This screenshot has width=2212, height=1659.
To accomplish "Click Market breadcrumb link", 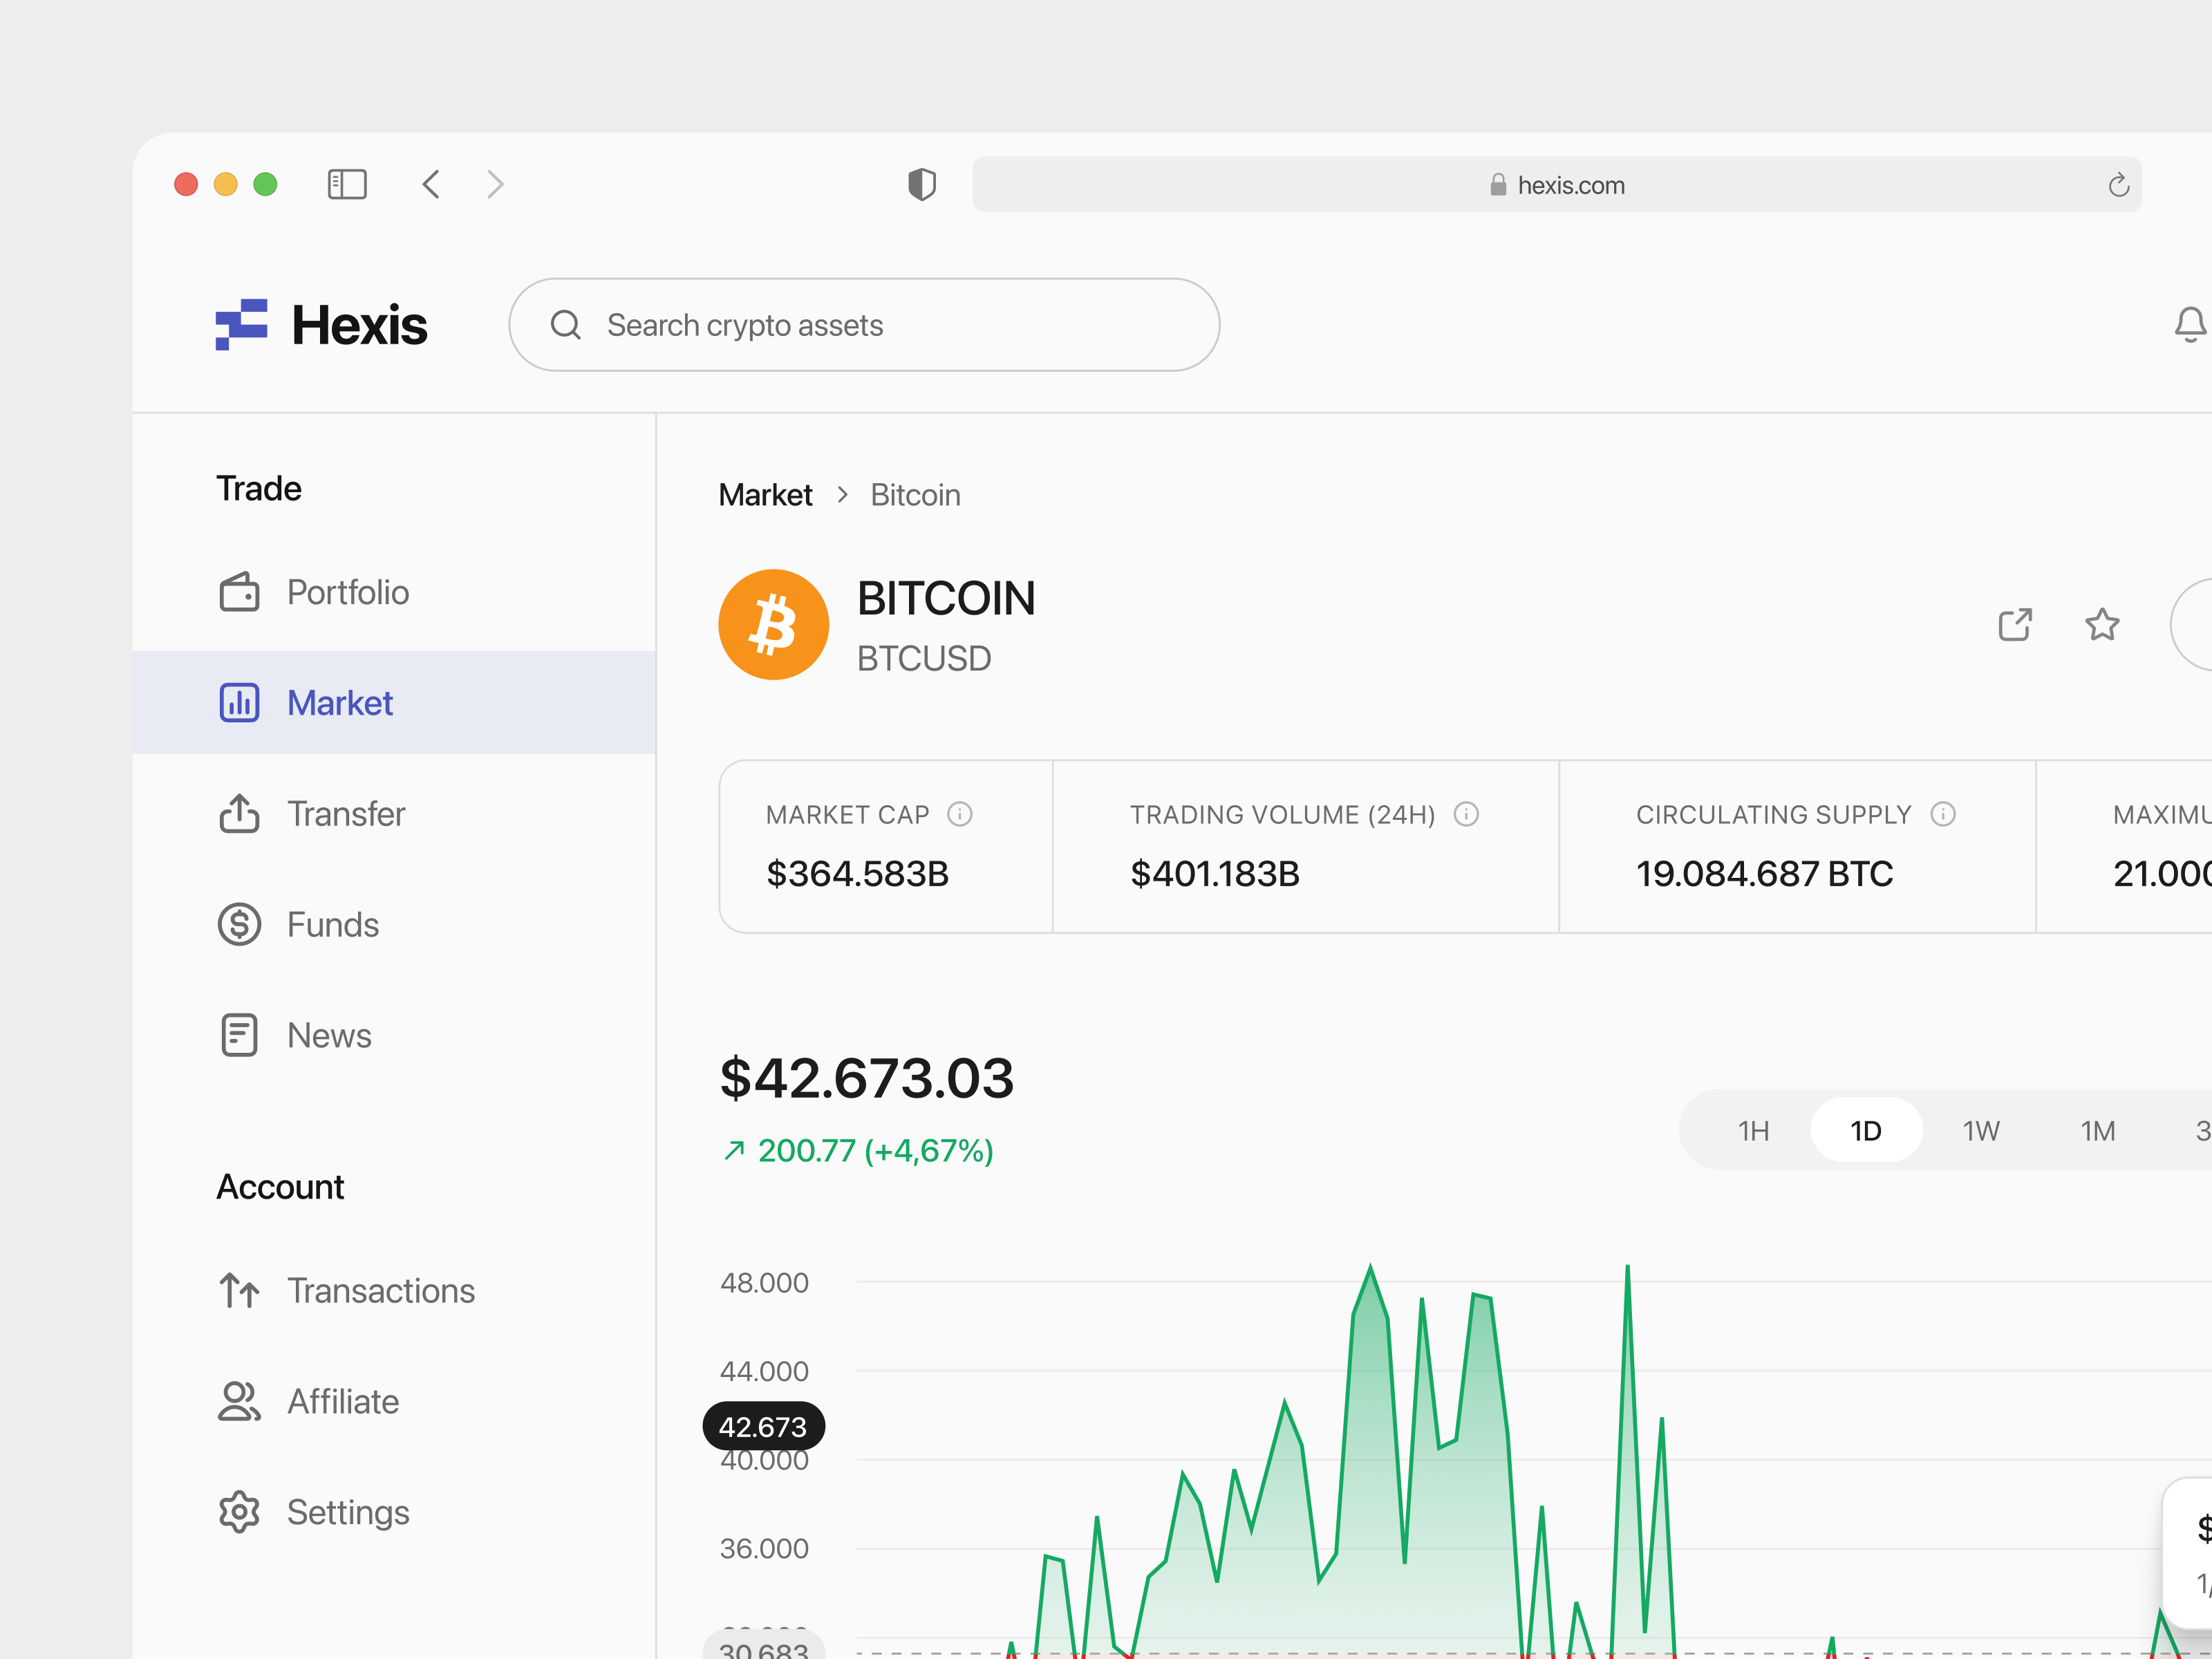I will coord(765,495).
